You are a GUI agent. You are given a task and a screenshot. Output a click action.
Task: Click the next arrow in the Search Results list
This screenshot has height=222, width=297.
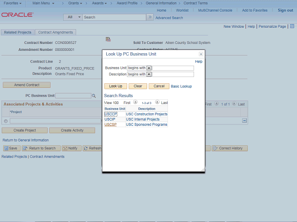[x=157, y=102]
